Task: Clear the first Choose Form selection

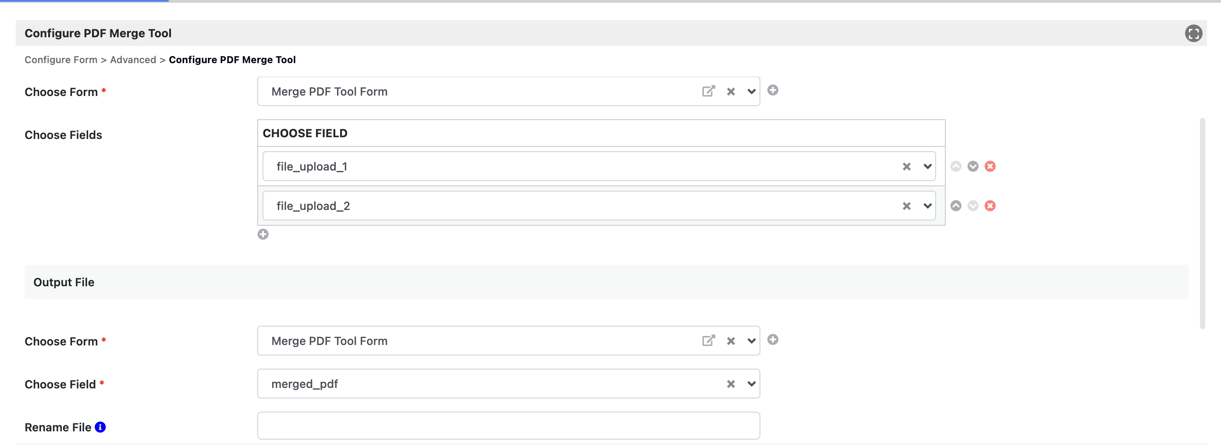Action: coord(731,92)
